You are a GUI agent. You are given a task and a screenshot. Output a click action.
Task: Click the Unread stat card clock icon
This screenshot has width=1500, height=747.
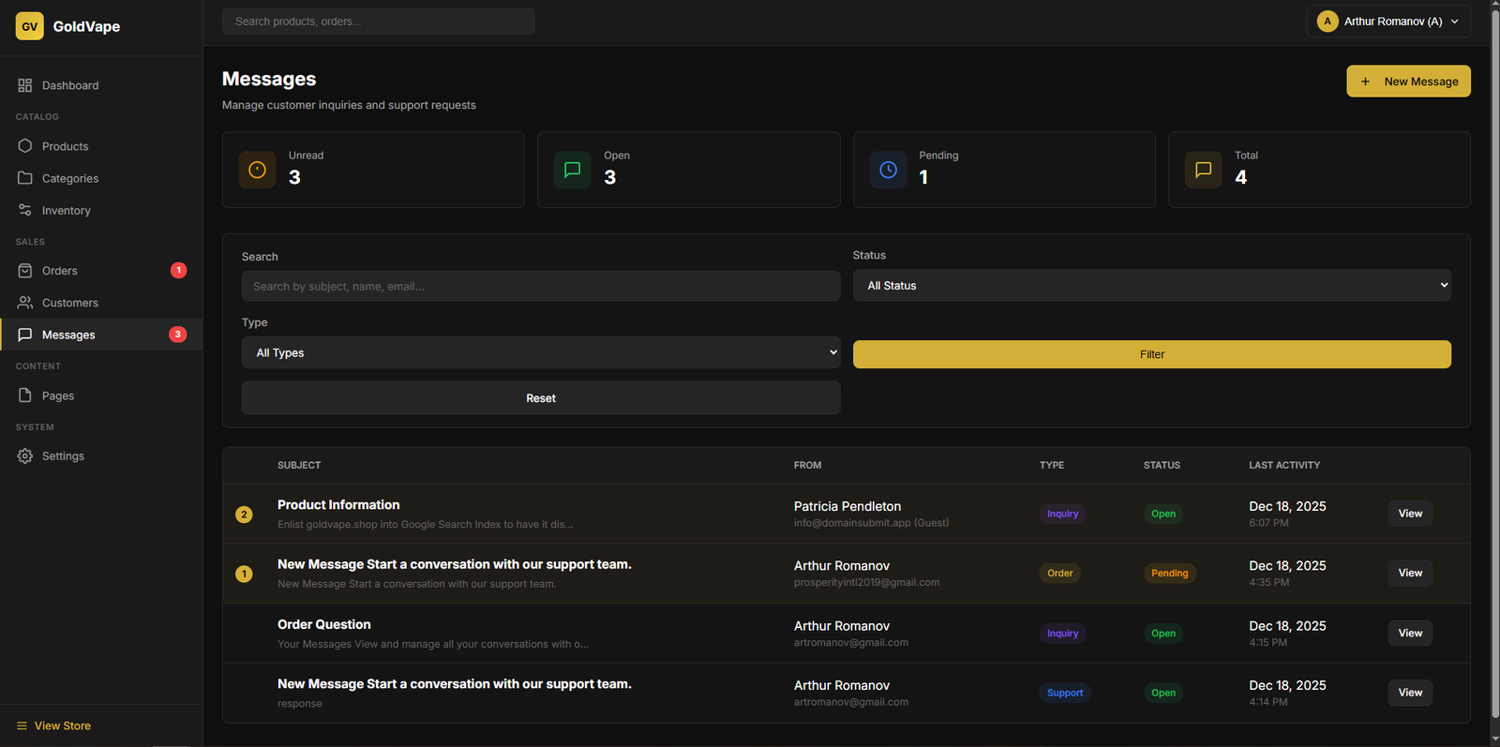(x=257, y=170)
